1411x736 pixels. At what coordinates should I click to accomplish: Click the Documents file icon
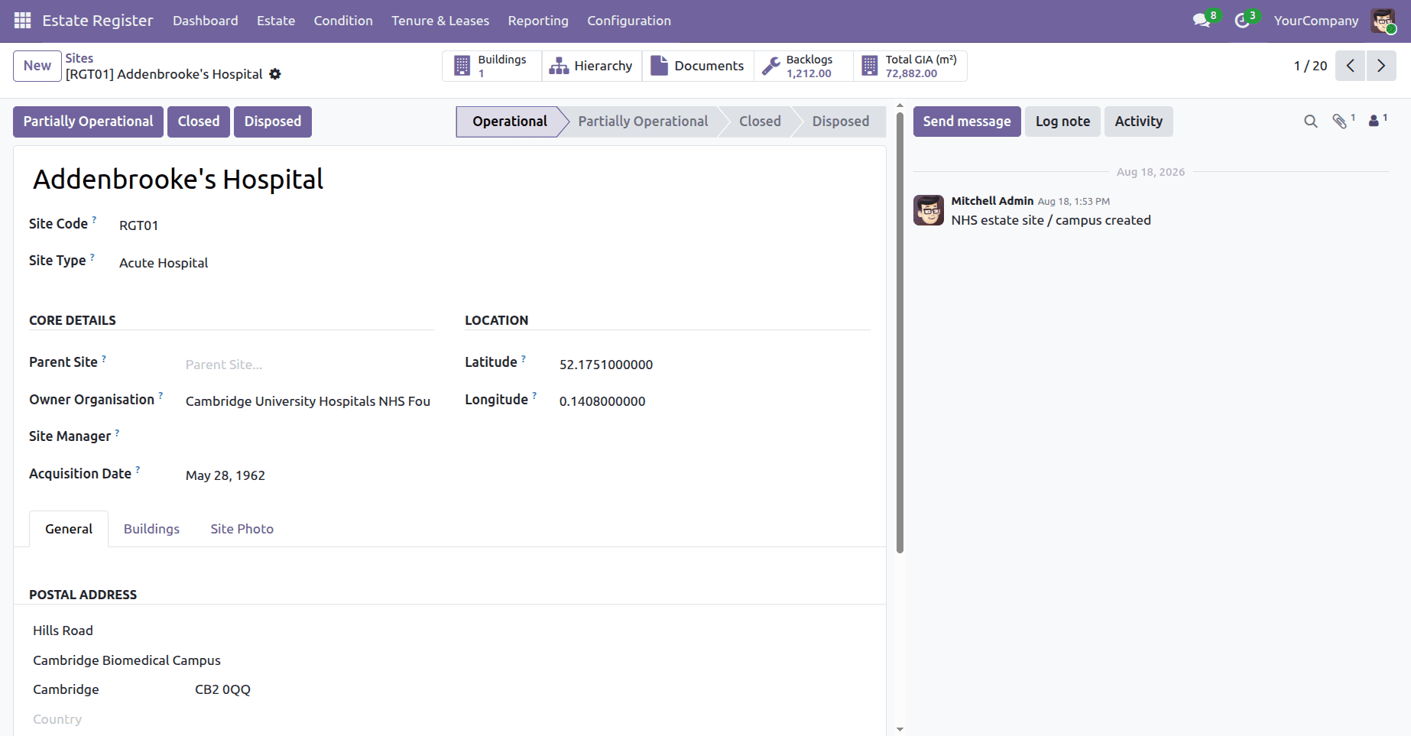(659, 66)
